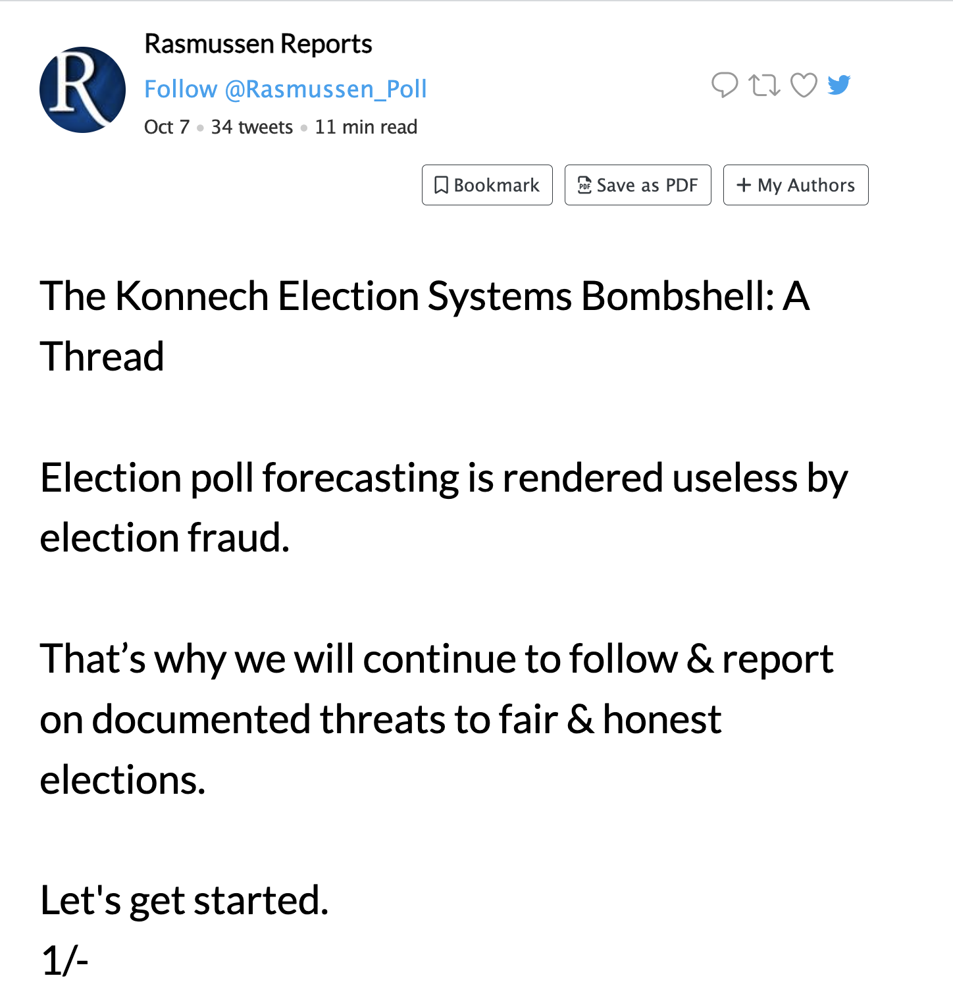This screenshot has height=1007, width=953.
Task: Click the paragraph about documented threats
Action: (436, 719)
